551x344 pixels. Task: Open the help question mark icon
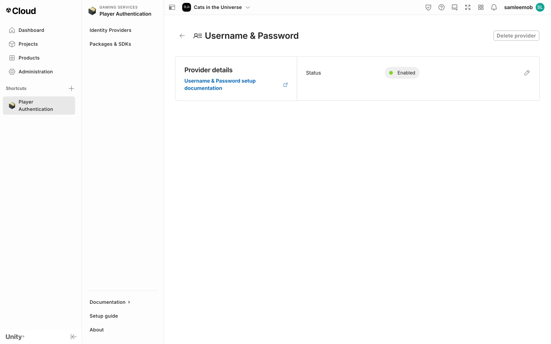(441, 7)
